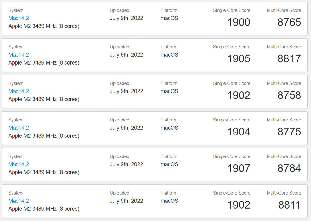This screenshot has width=311, height=221.
Task: Click the multi-core score value 8811
Action: point(289,205)
